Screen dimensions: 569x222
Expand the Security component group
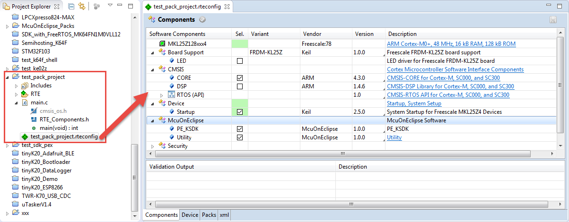(x=152, y=146)
